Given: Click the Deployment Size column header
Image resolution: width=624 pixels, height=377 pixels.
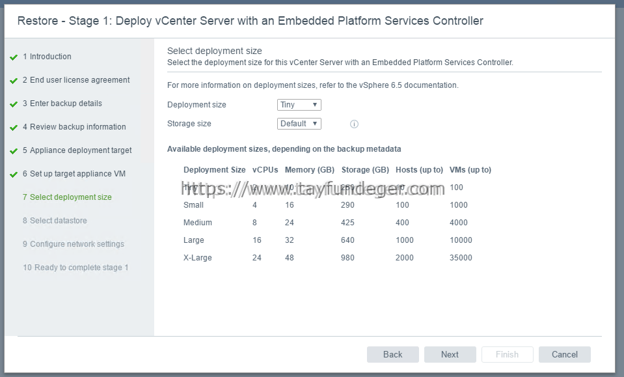Looking at the screenshot, I should [x=215, y=170].
